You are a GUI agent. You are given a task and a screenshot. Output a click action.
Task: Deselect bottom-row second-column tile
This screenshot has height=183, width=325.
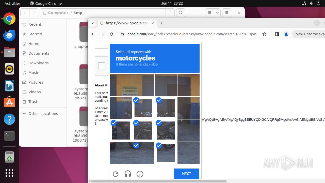pos(143,153)
